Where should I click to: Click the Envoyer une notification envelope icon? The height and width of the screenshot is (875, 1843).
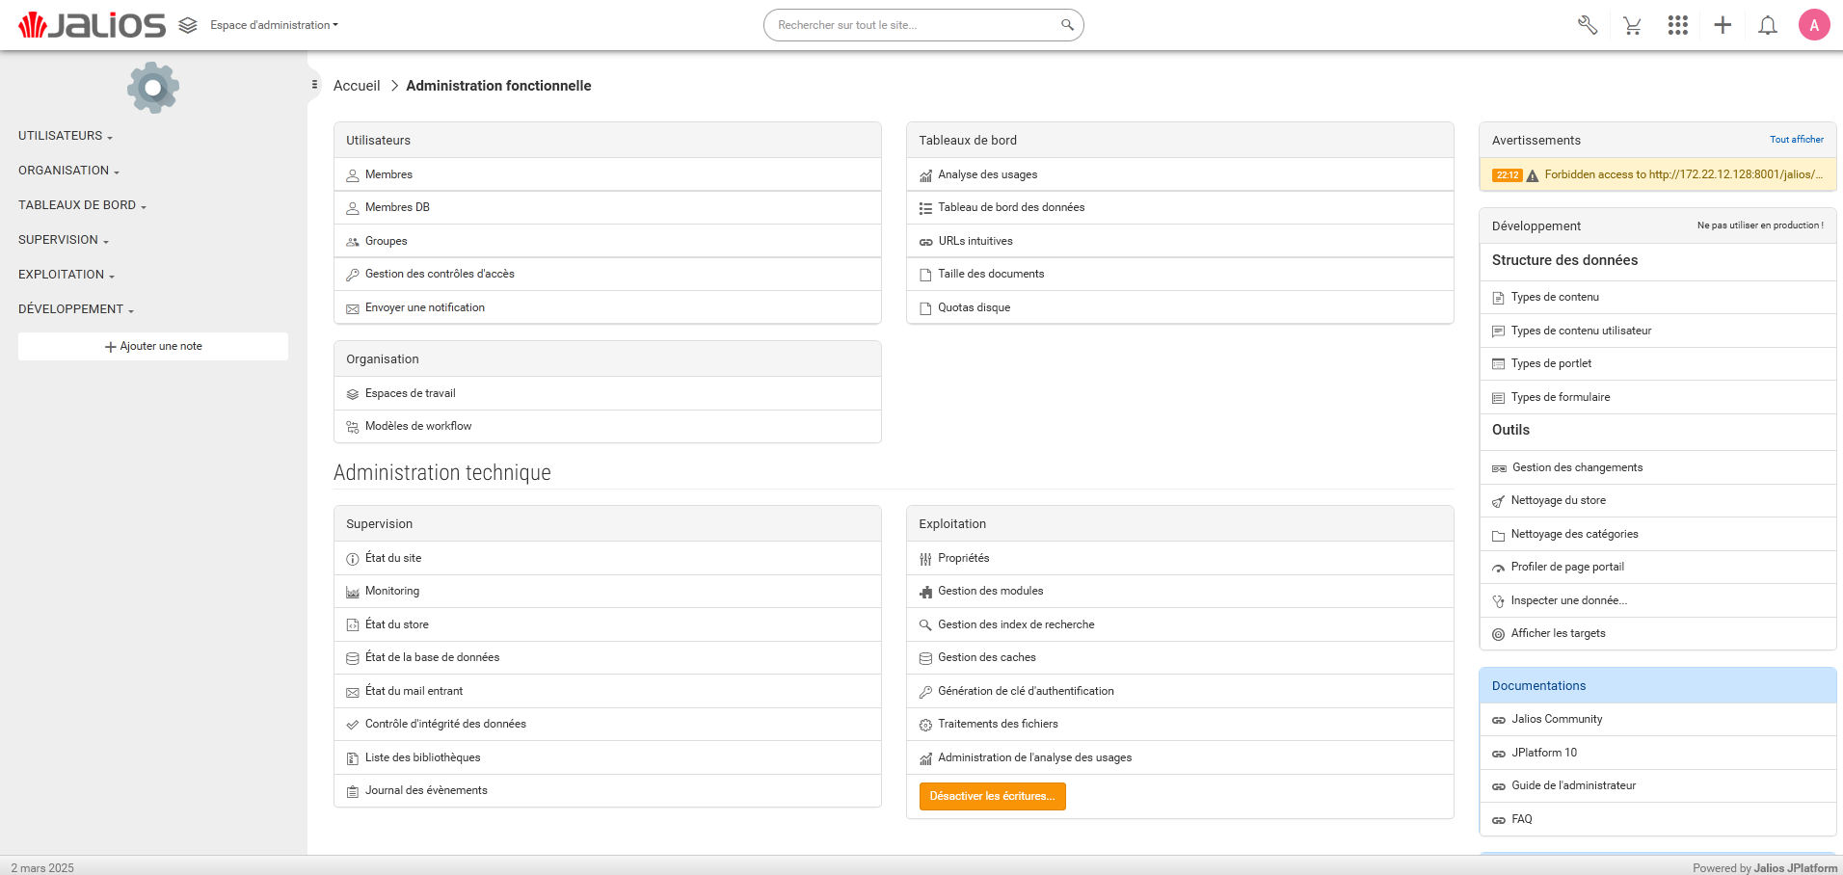[x=353, y=308]
